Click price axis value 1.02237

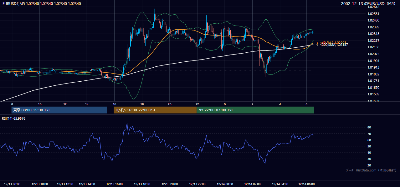(374, 41)
